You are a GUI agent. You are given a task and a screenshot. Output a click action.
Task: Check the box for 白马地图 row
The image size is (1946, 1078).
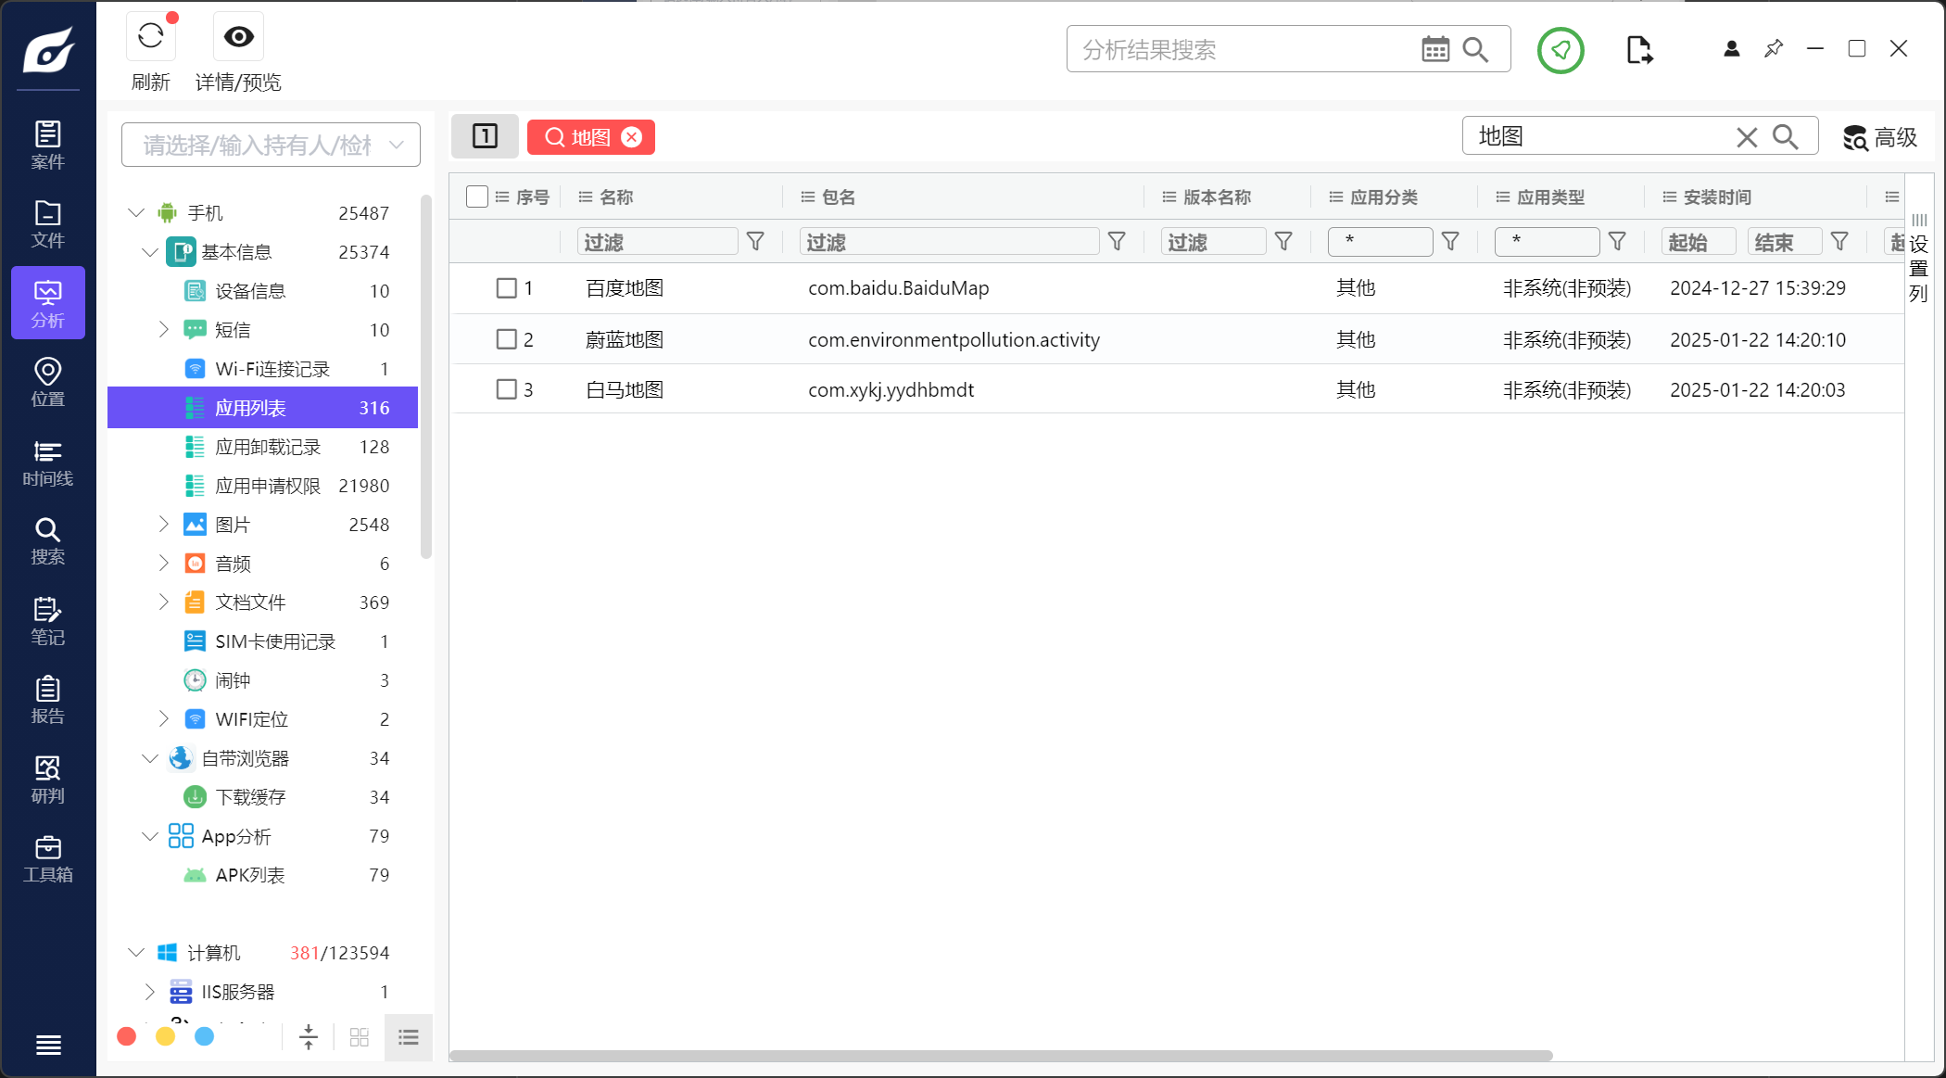tap(506, 389)
